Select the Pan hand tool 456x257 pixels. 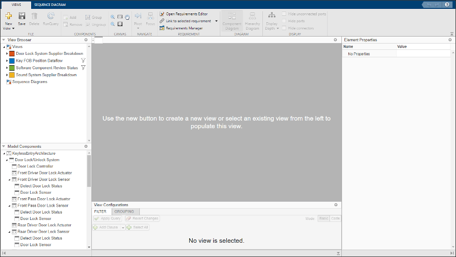[127, 17]
